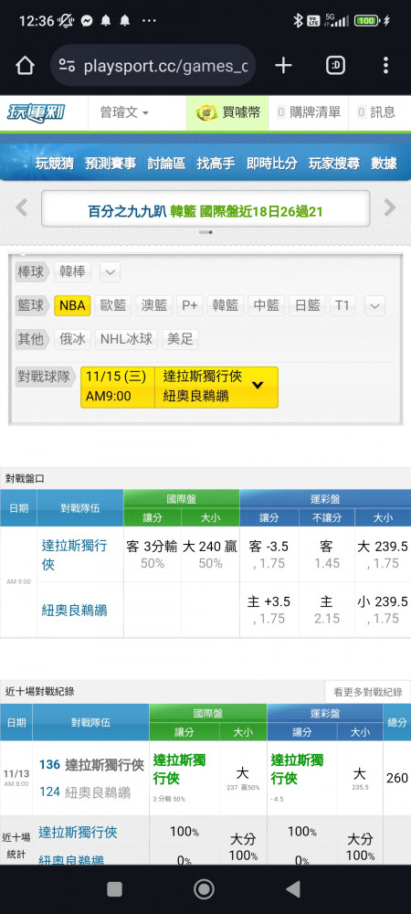This screenshot has height=914, width=411.
Task: Open the 購牌清單 list
Action: [x=309, y=112]
